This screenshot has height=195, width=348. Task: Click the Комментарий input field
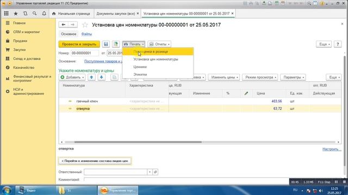click(x=187, y=179)
